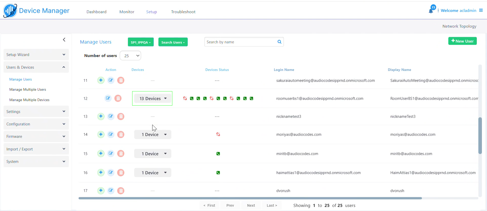Click the green phone status icon for miritb
The height and width of the screenshot is (211, 487).
coord(218,154)
